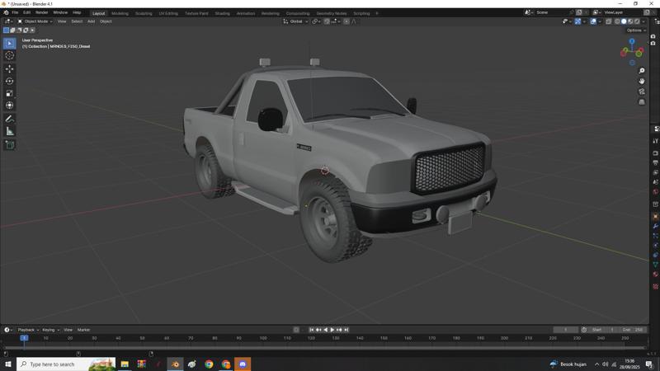Open the pivot point dropdown
The image size is (660, 371).
tap(316, 21)
